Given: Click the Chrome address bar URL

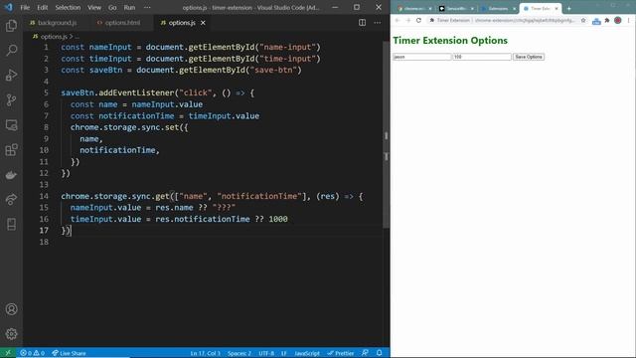Looking at the screenshot, I should tap(525, 20).
